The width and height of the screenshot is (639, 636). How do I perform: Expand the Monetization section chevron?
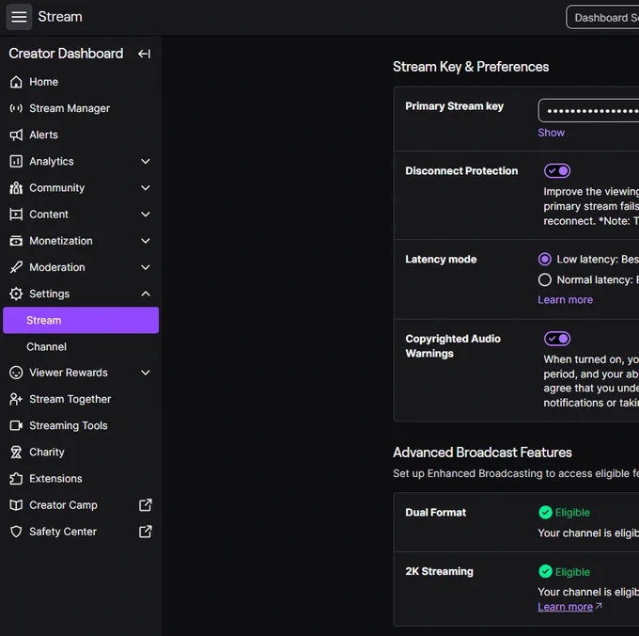[x=146, y=241]
